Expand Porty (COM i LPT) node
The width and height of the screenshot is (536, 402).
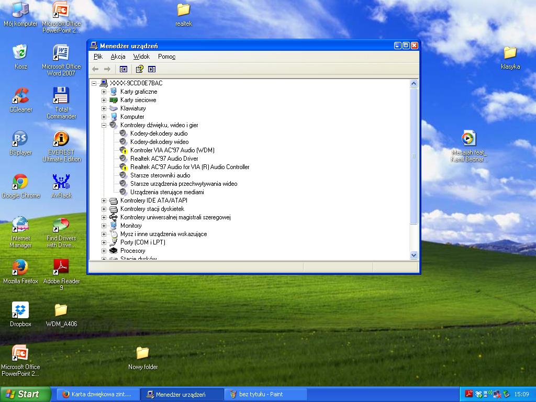[x=104, y=242]
